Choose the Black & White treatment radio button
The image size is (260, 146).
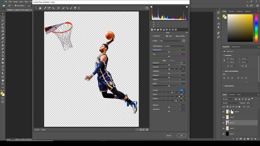(x=174, y=36)
